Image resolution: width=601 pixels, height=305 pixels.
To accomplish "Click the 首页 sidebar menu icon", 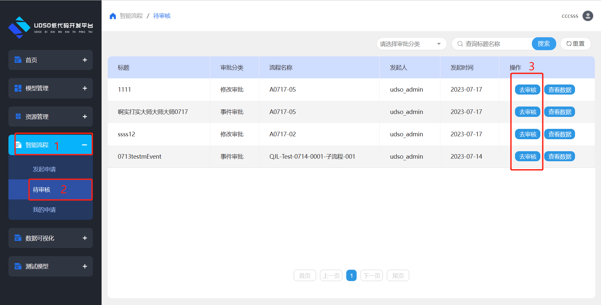I will (x=18, y=60).
